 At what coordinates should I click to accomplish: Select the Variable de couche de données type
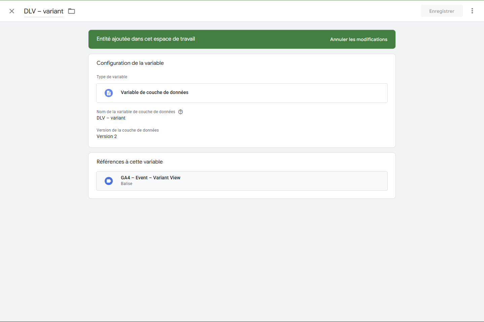click(154, 93)
